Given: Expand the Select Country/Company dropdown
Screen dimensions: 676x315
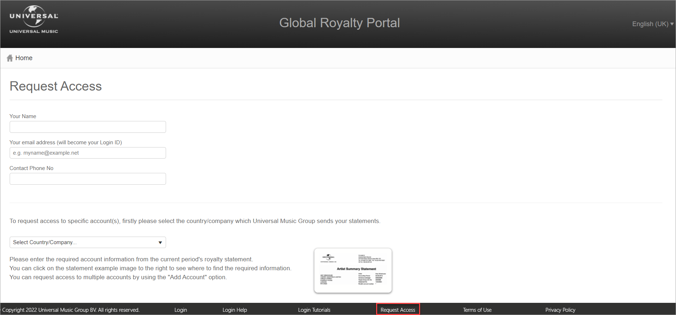Looking at the screenshot, I should click(x=88, y=242).
